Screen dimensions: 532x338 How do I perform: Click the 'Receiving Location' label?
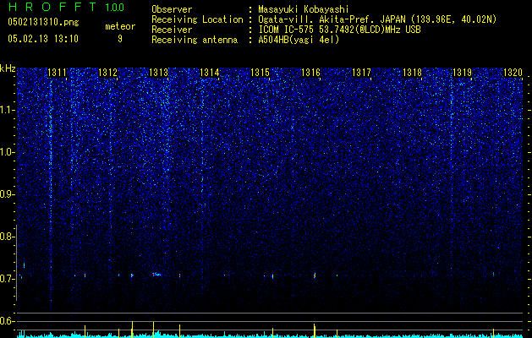tap(197, 19)
